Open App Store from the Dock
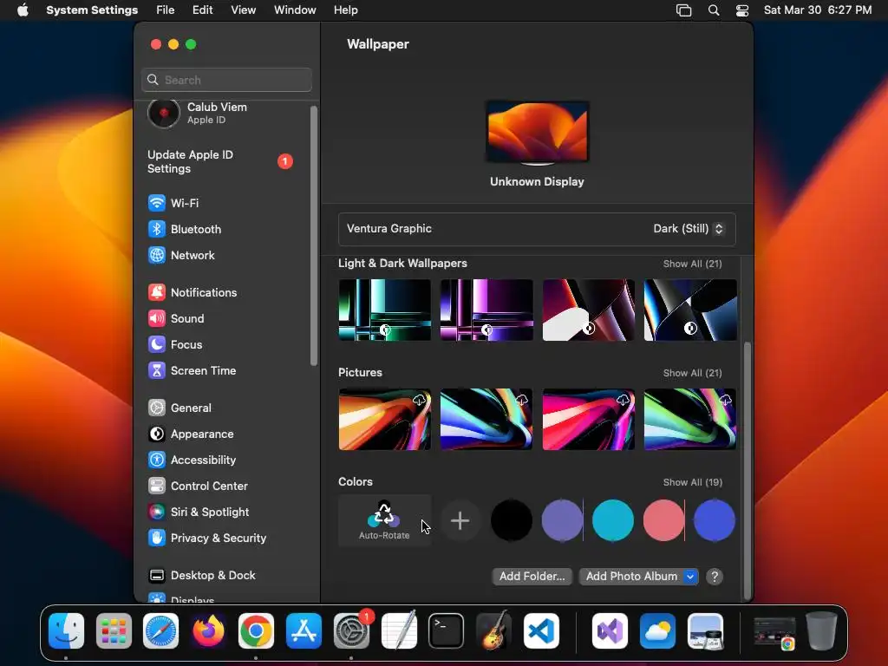This screenshot has height=666, width=888. pyautogui.click(x=304, y=630)
